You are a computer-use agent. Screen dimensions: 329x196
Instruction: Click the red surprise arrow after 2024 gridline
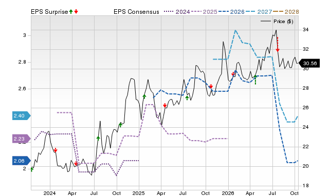click(56, 150)
